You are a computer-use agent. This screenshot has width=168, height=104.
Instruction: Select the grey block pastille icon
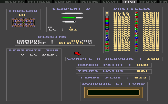(107, 17)
